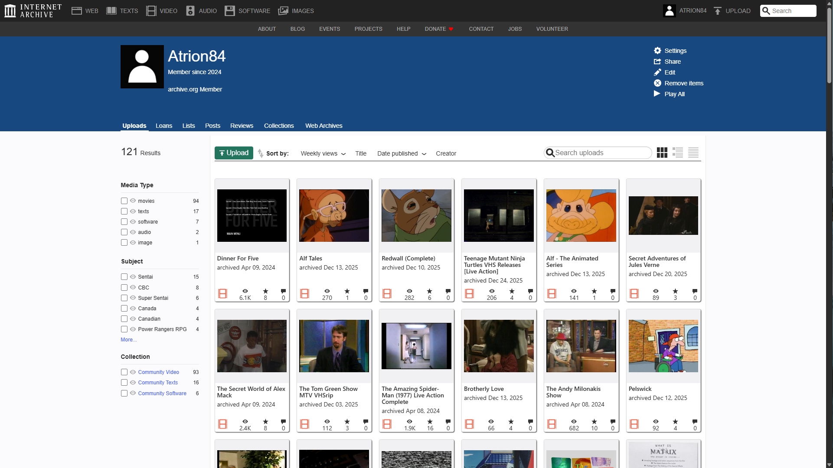Viewport: 833px width, 468px height.
Task: Expand the Weekly views sort dropdown
Action: pyautogui.click(x=323, y=153)
